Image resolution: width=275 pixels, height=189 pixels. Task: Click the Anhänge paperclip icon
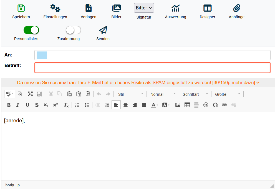click(x=236, y=8)
